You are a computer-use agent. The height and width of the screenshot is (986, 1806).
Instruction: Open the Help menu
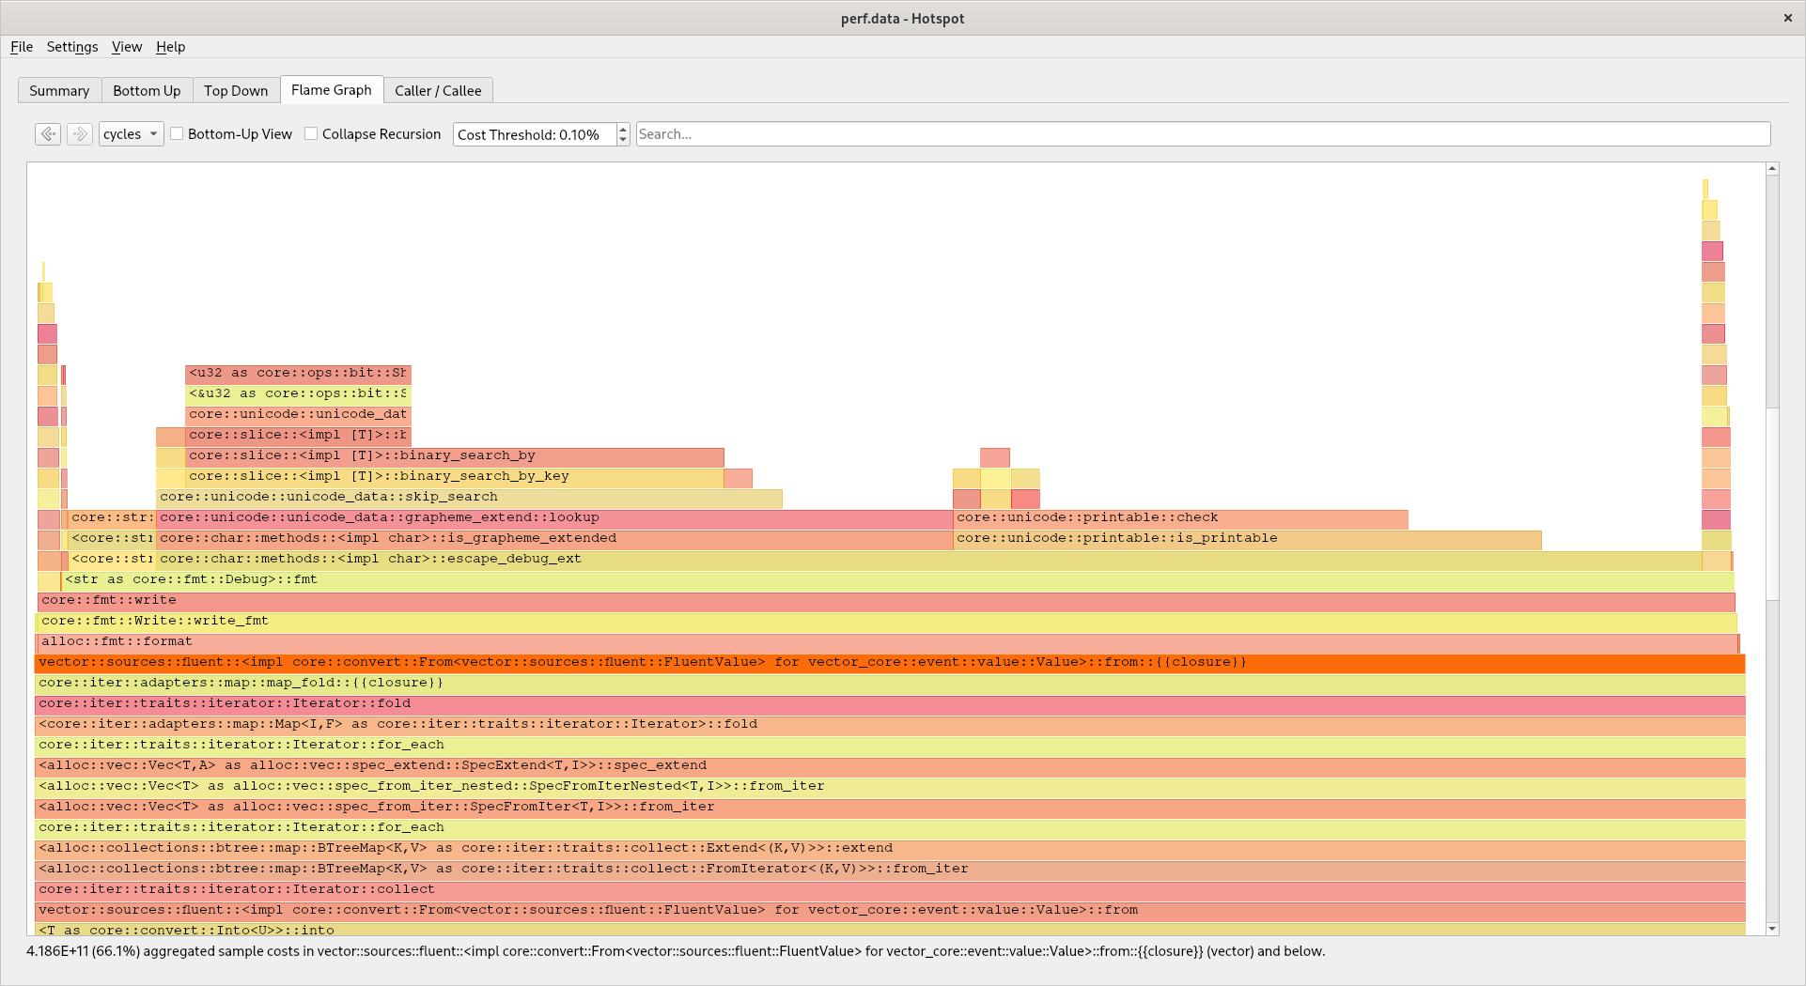click(170, 47)
